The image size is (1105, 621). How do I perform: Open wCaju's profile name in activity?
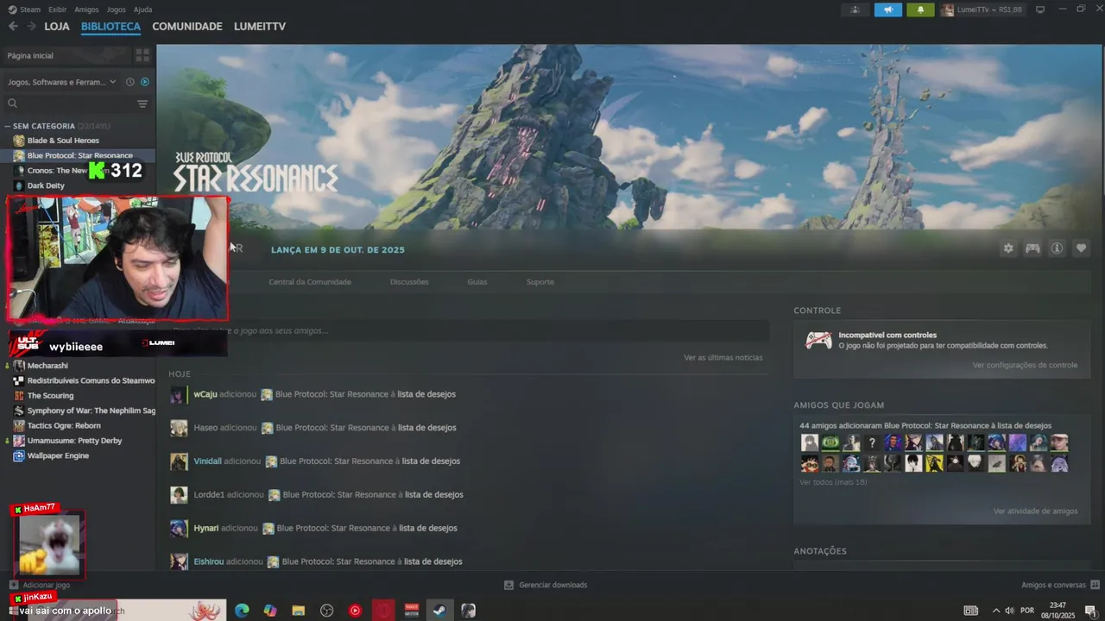tap(205, 394)
